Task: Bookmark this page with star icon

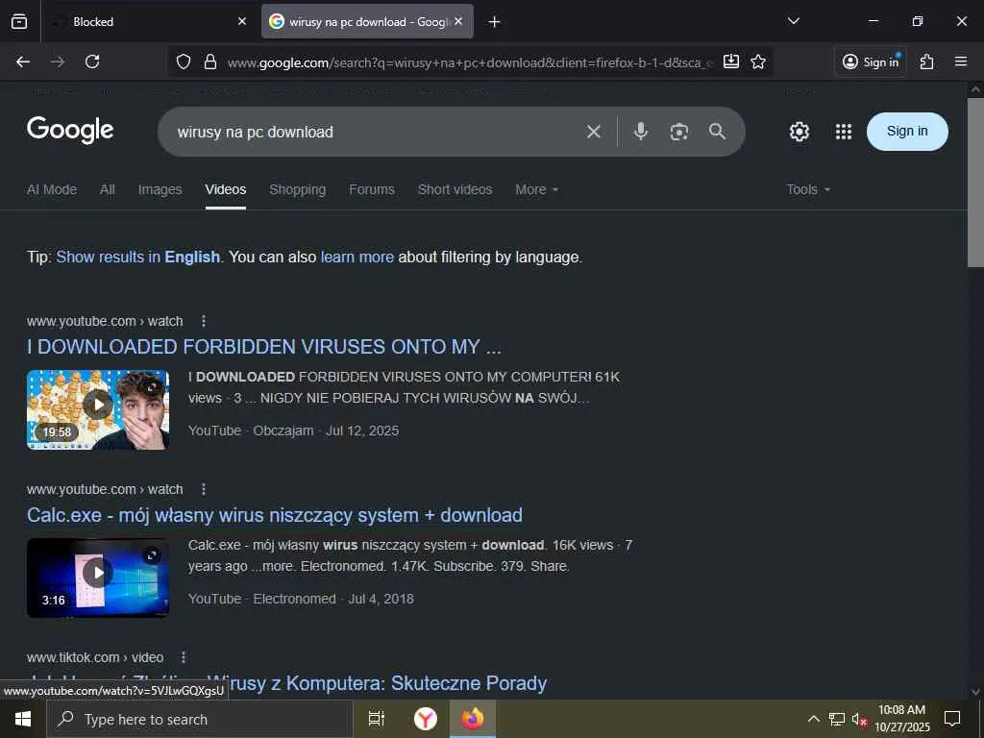Action: (758, 61)
